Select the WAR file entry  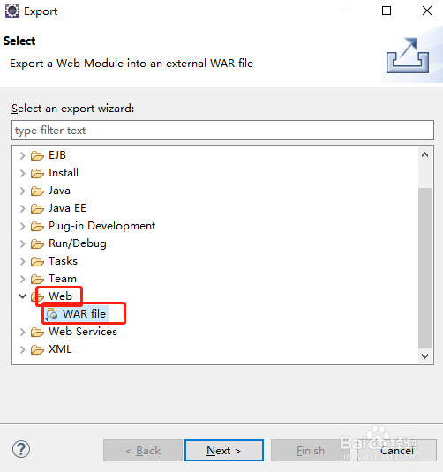point(84,314)
